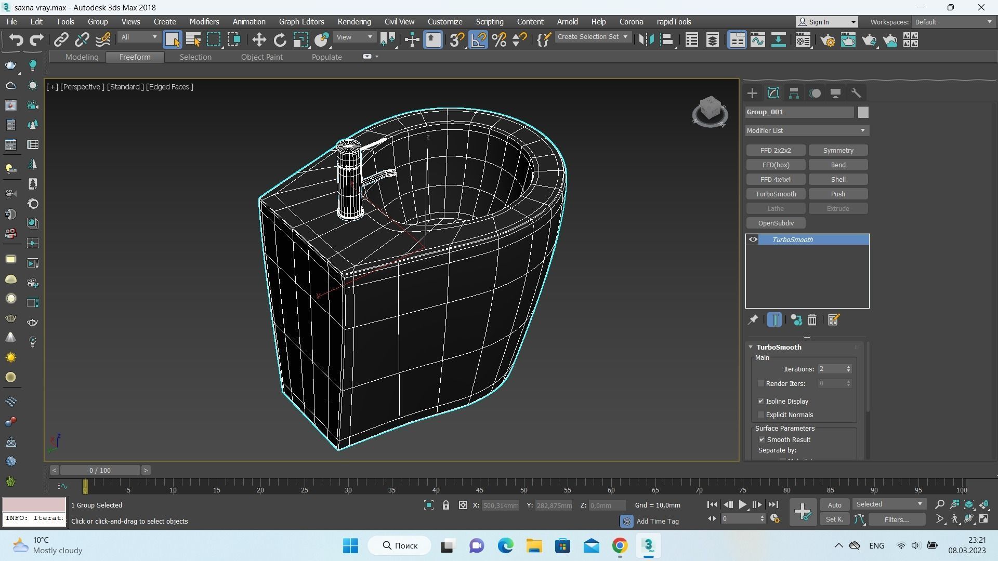Switch to the Modeling ribbon tab
This screenshot has width=998, height=561.
tap(82, 57)
